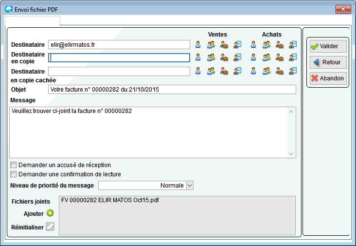Open the priority level dropdown showing Normale
356x246 pixels.
(190, 186)
